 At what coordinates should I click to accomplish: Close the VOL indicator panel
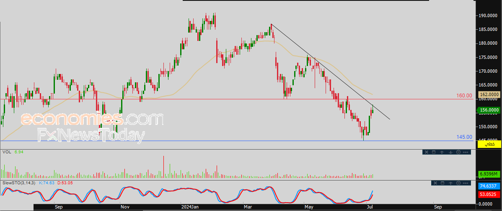click(x=427, y=152)
